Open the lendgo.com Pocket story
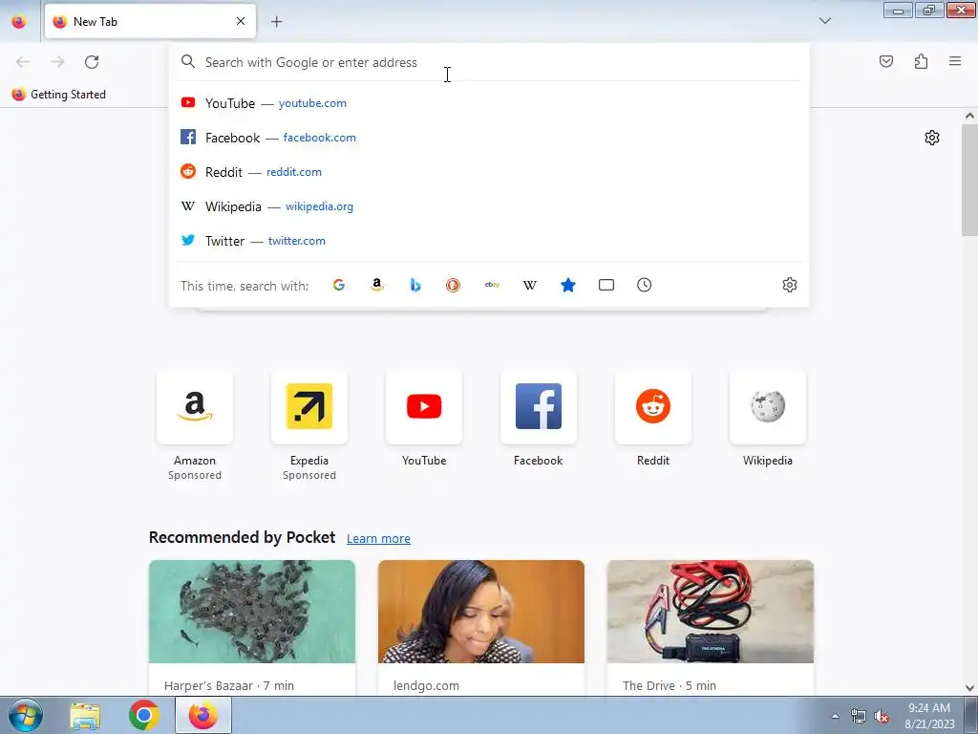 click(481, 627)
